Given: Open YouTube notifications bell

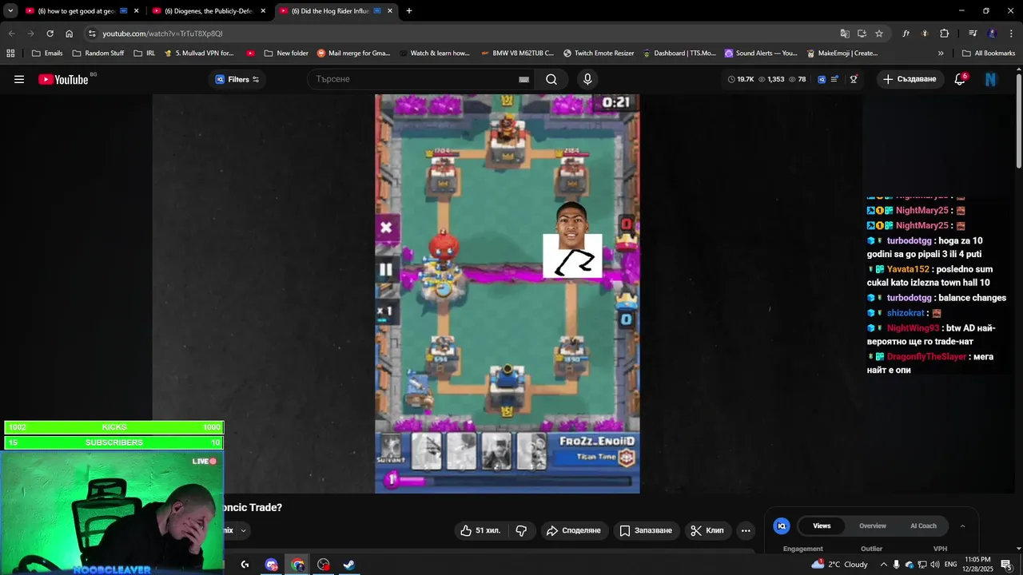Looking at the screenshot, I should click(960, 79).
